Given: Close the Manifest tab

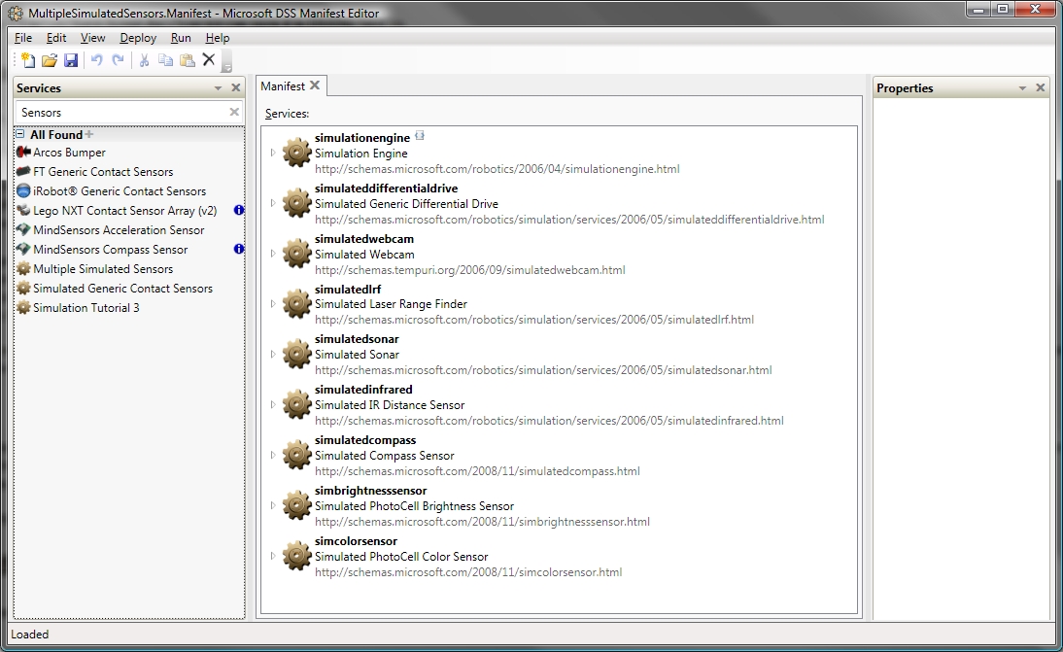Looking at the screenshot, I should [x=315, y=86].
